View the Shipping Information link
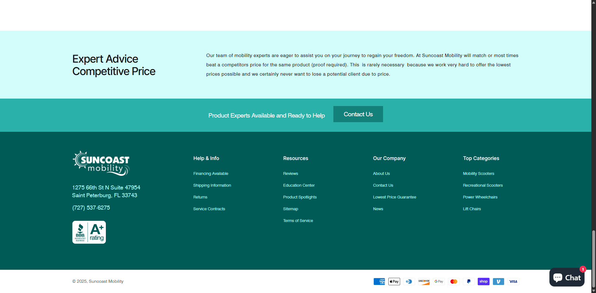This screenshot has width=596, height=293. point(212,185)
